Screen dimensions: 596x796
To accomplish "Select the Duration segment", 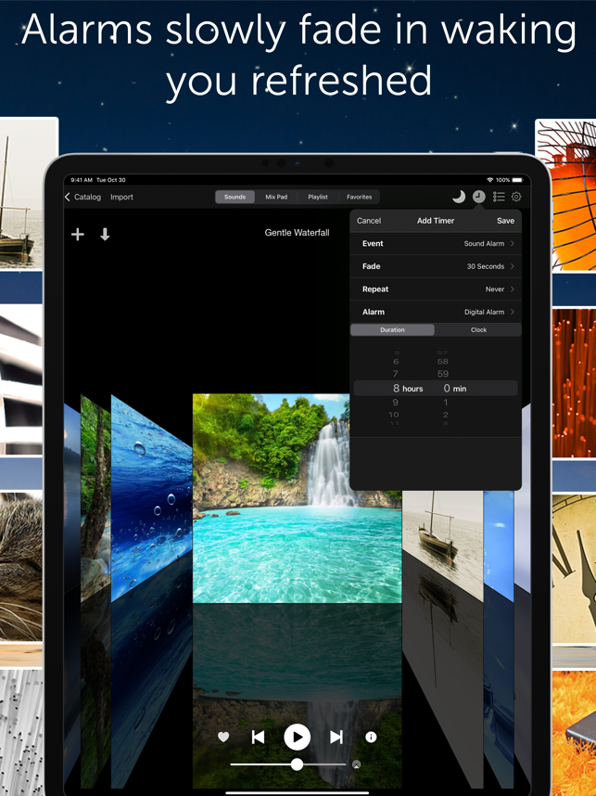I will click(x=392, y=330).
